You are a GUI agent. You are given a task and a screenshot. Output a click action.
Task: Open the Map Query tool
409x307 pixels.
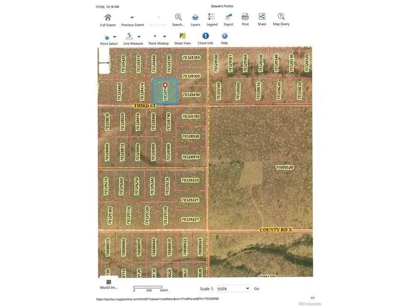coord(281,17)
